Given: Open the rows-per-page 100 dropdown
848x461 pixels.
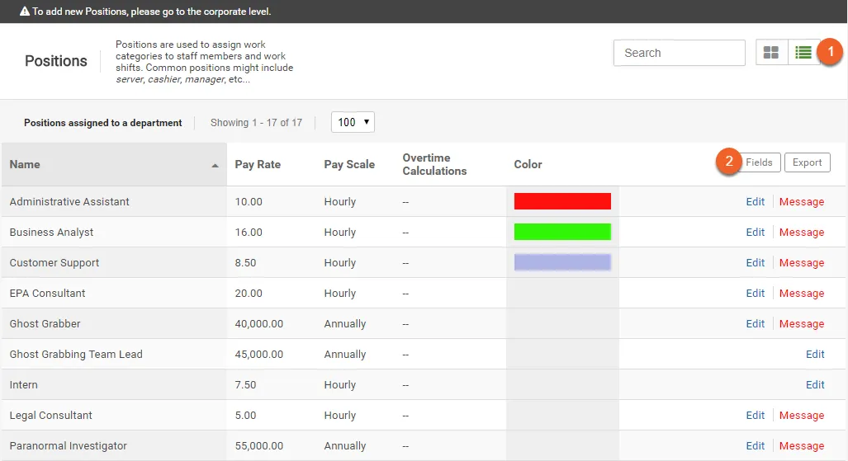Looking at the screenshot, I should click(x=353, y=122).
